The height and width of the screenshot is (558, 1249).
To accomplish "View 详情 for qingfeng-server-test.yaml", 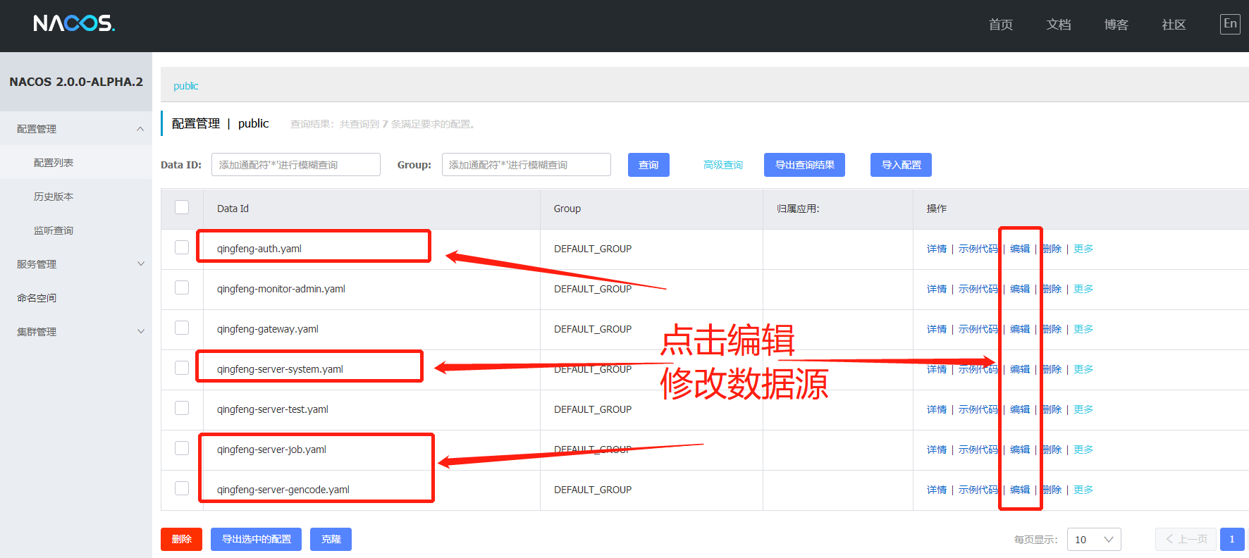I will pyautogui.click(x=937, y=409).
